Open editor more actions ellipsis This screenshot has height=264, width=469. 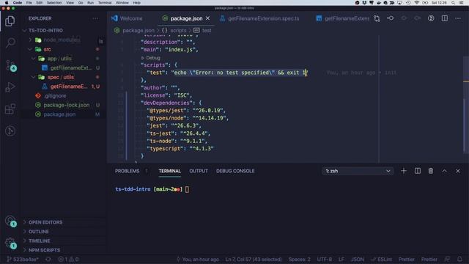tap(458, 18)
